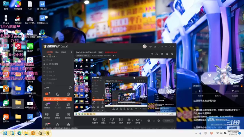Image resolution: width=244 pixels, height=137 pixels.
Task: Add a 多媒体 media source
Action: click(121, 121)
